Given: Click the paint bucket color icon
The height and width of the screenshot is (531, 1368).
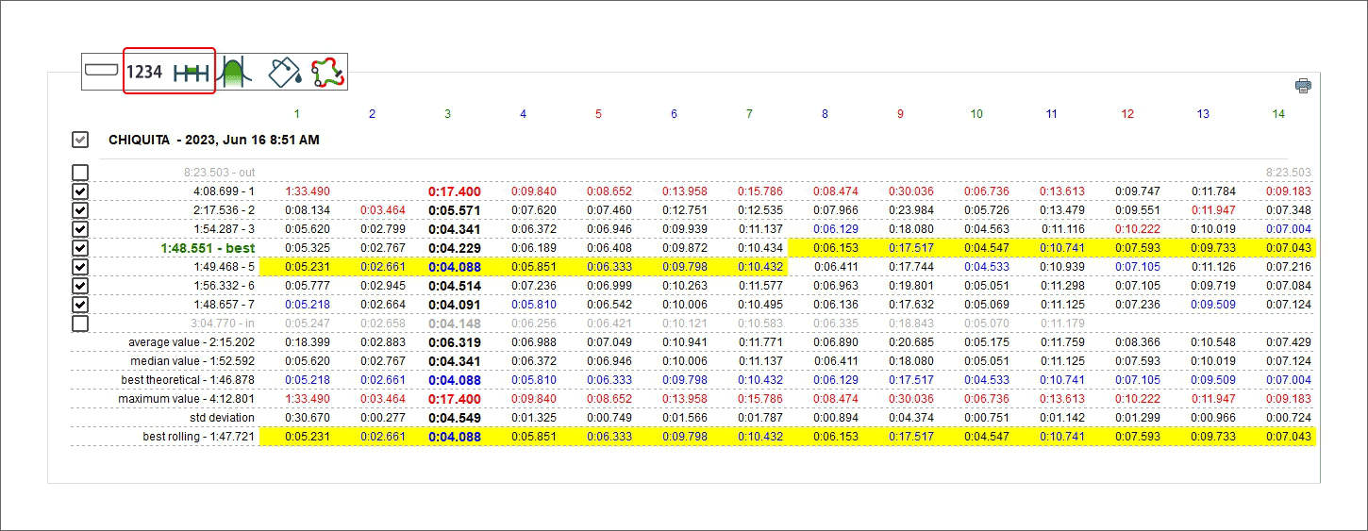Looking at the screenshot, I should coord(284,72).
